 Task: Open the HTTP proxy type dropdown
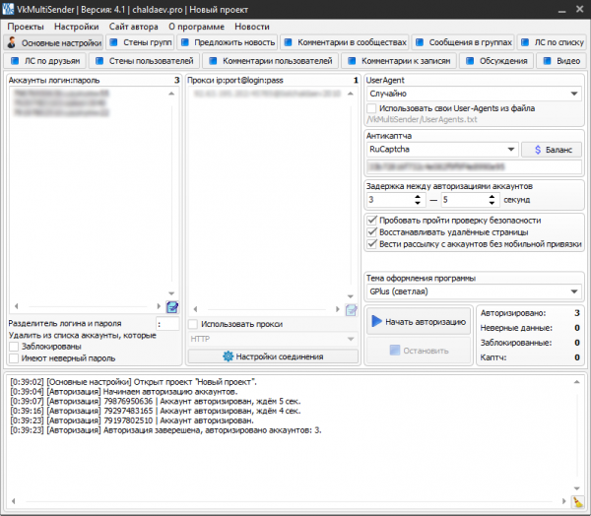273,339
